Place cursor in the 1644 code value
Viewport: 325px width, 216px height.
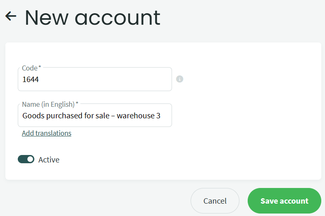coord(31,80)
